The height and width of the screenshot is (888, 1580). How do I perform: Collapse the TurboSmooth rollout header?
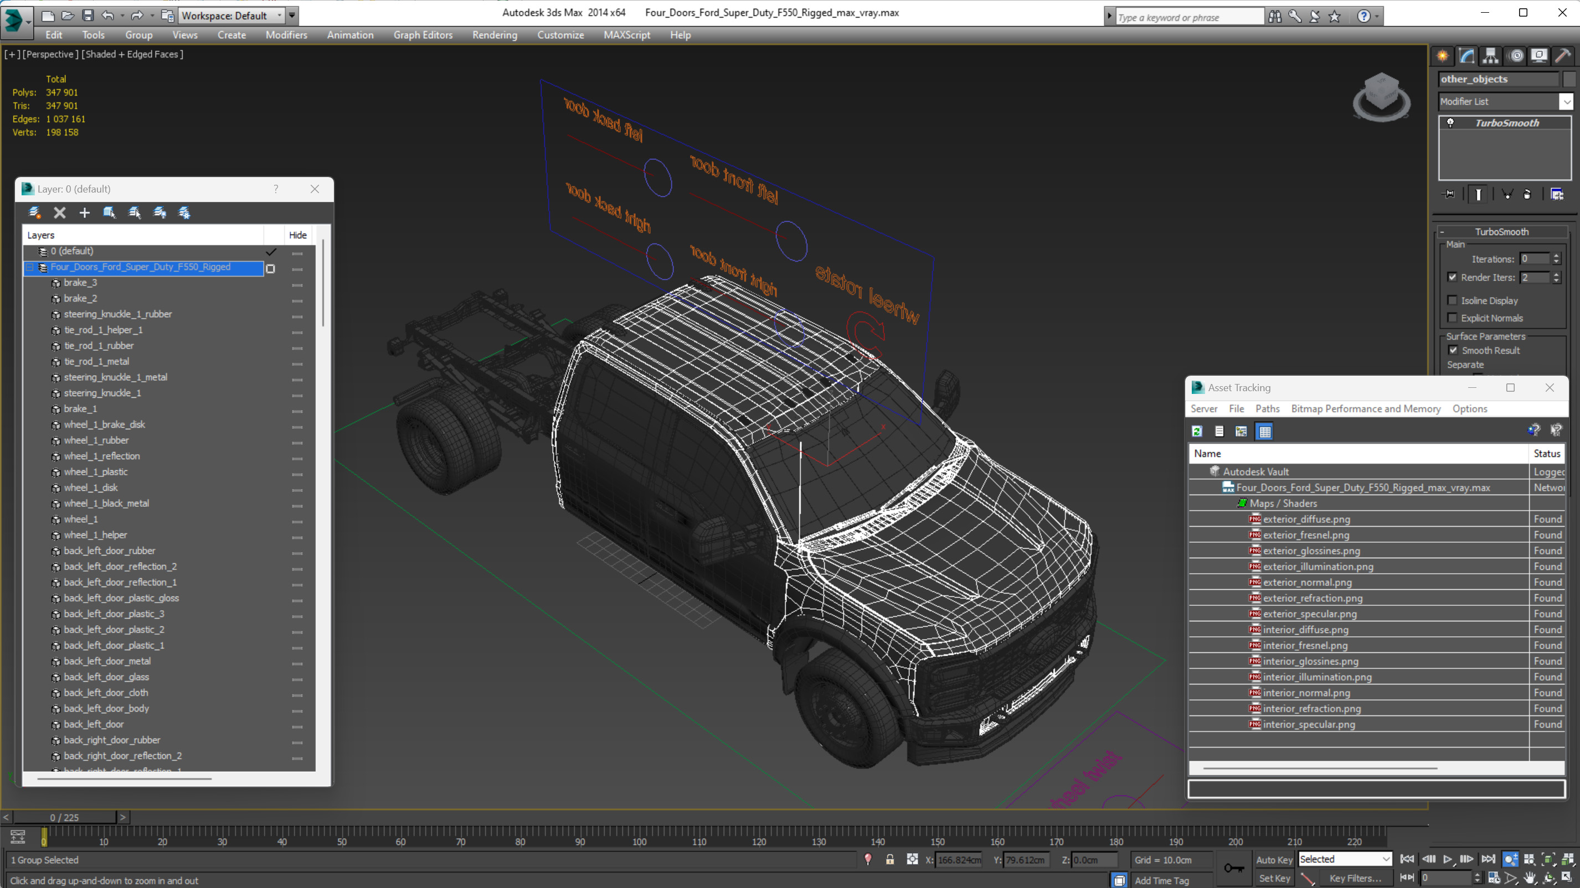(1501, 232)
